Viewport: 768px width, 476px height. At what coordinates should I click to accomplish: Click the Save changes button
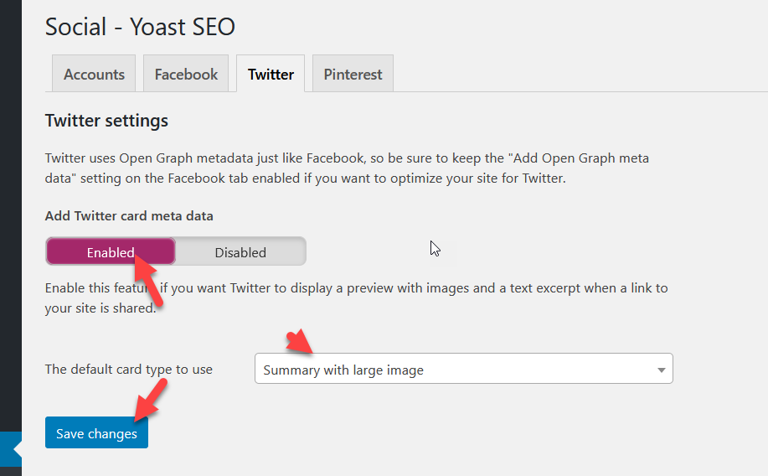(96, 433)
